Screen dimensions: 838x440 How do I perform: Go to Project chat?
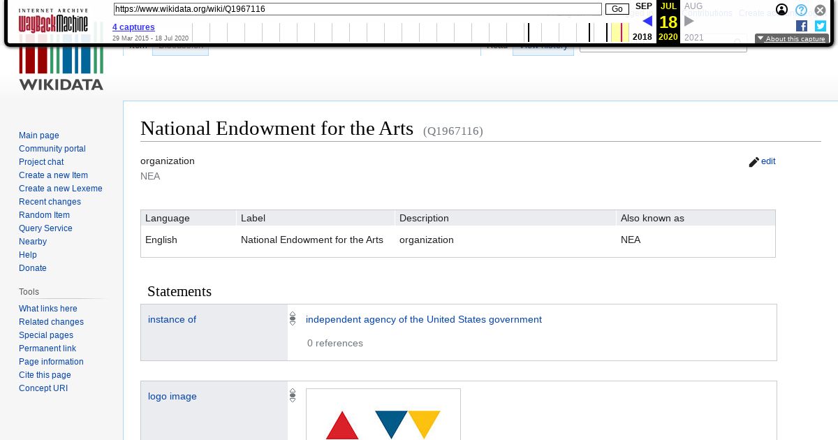(41, 162)
